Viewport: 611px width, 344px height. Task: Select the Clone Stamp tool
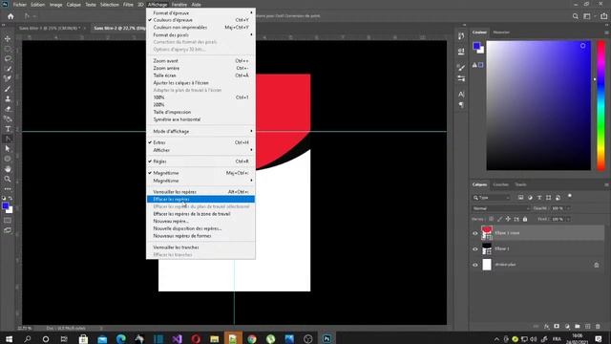click(x=8, y=99)
